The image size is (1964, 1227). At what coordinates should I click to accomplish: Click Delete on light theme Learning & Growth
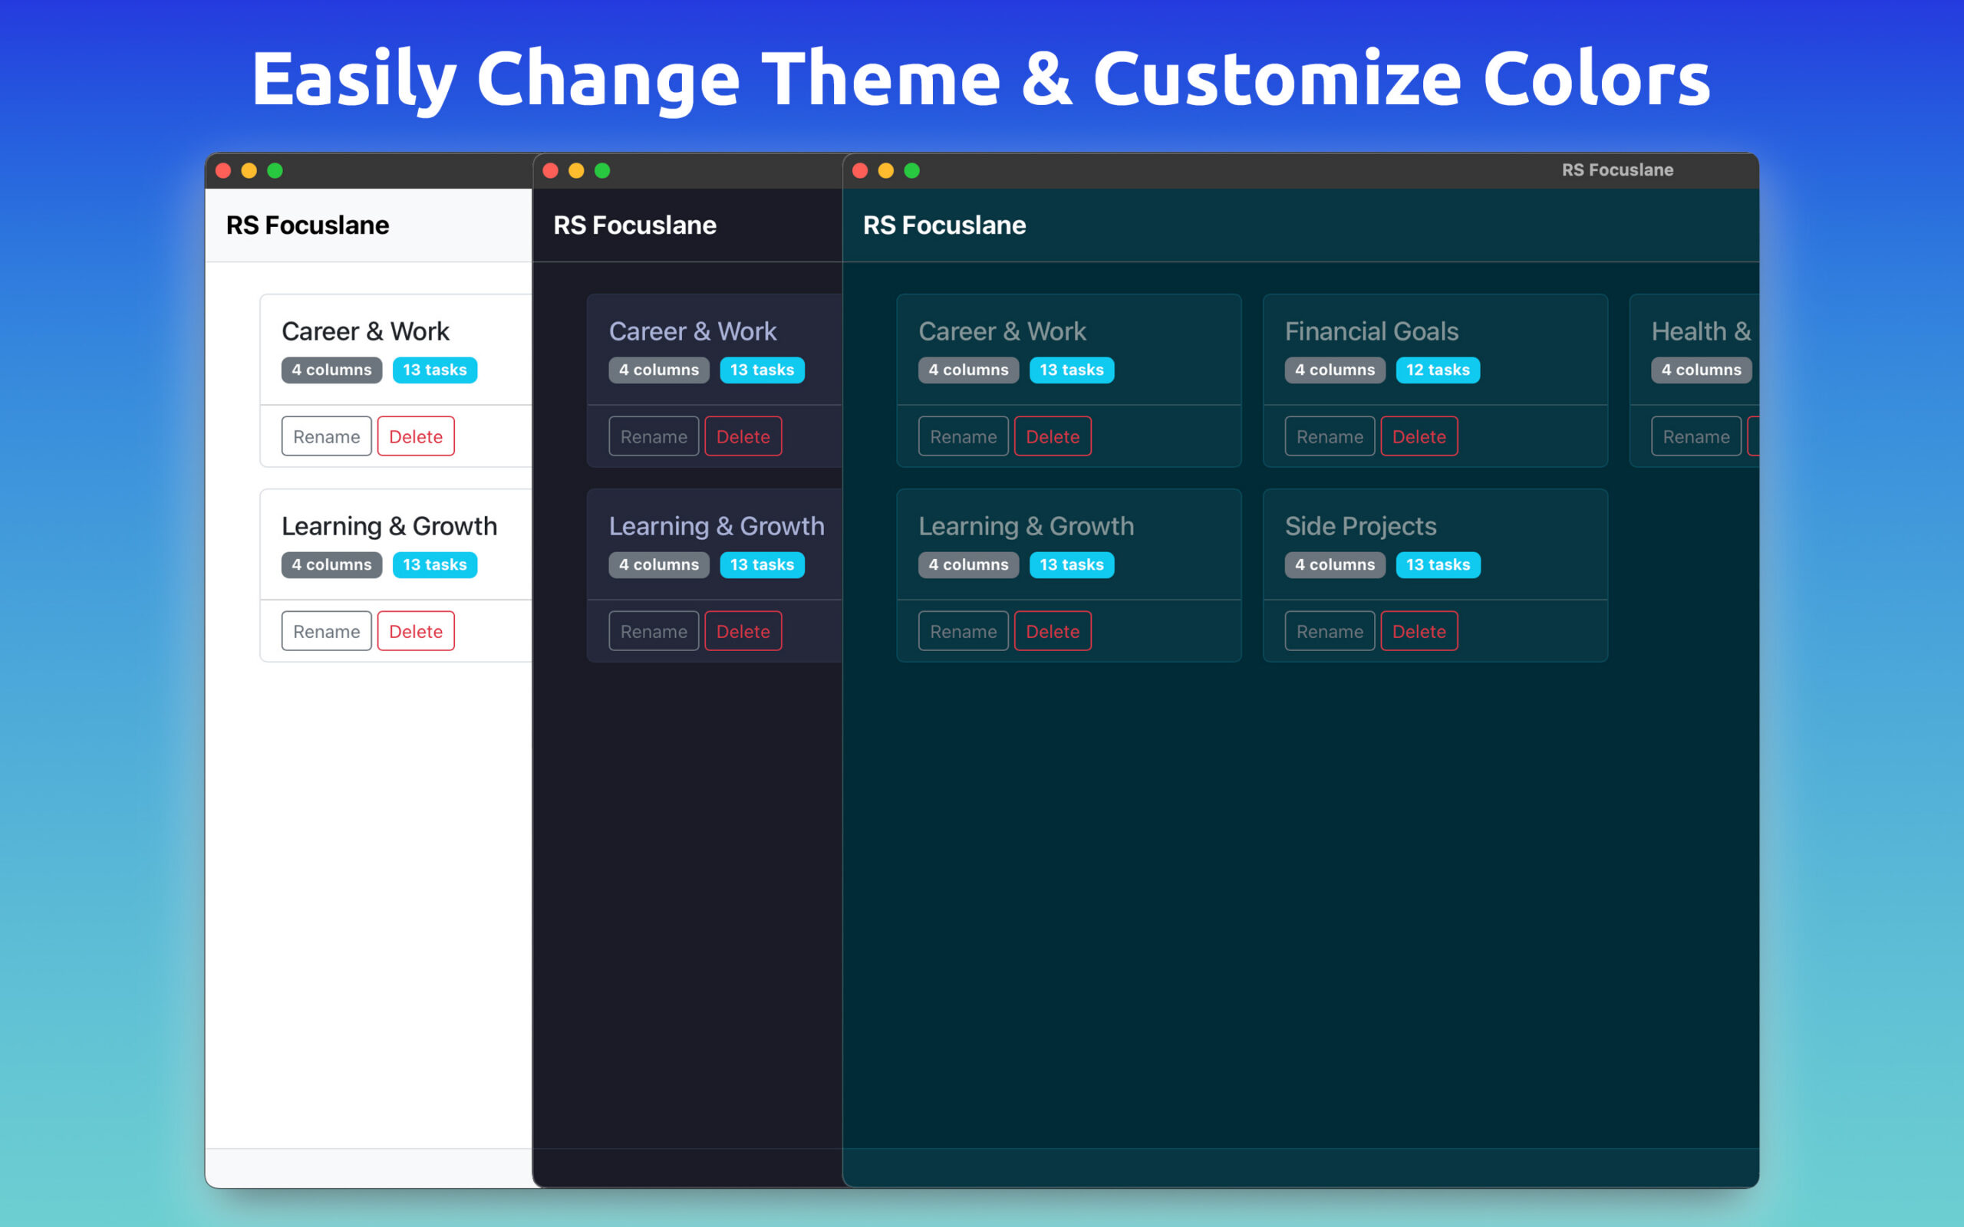416,631
